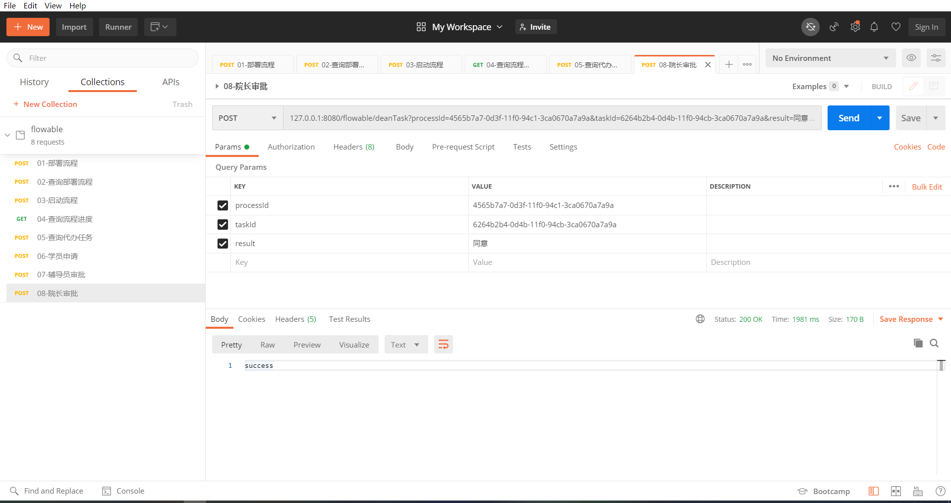Screen dimensions: 951x503
Task: Open the POST method dropdown
Action: tap(247, 118)
